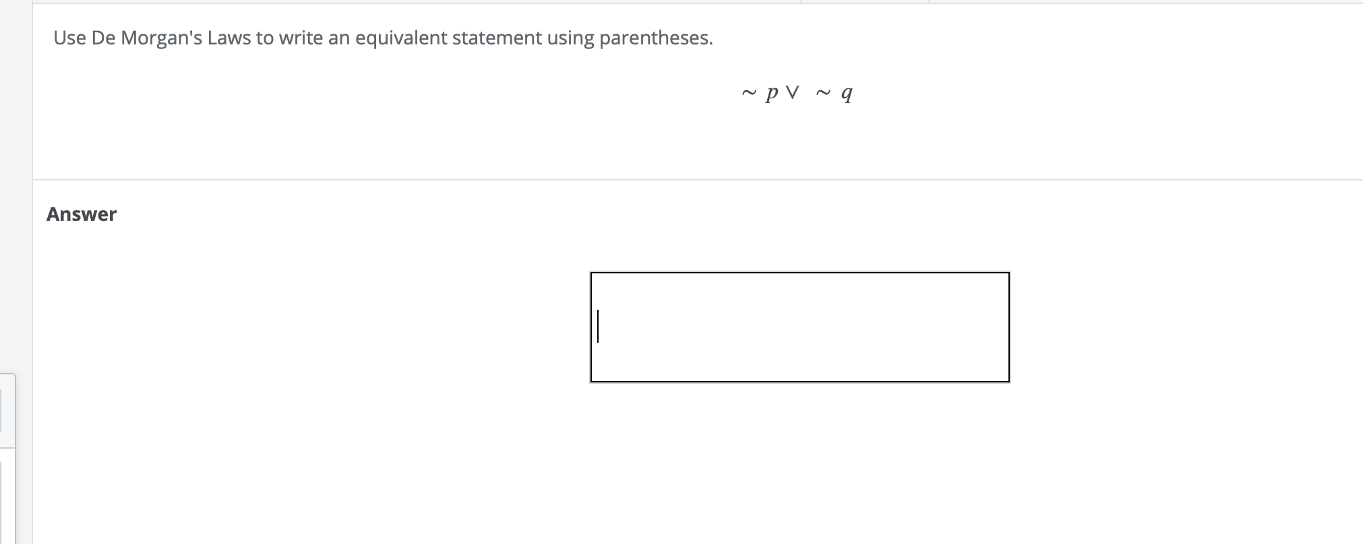Click the separator between question and Answer sections
The width and height of the screenshot is (1363, 544).
point(674,180)
